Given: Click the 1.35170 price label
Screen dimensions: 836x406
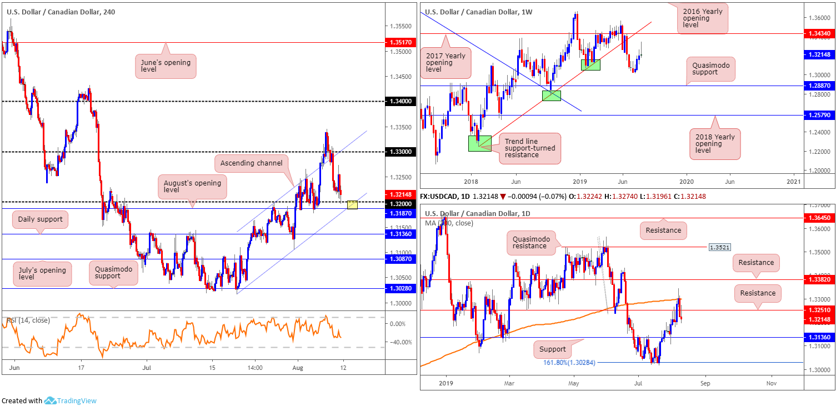Looking at the screenshot, I should point(399,42).
